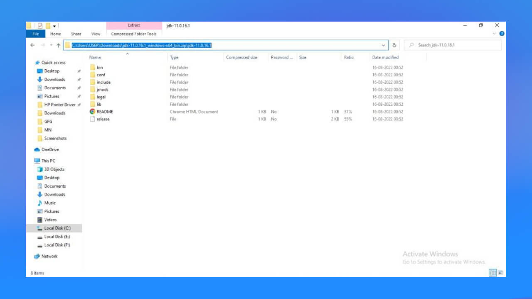
Task: Switch to Large icons view
Action: [500, 273]
